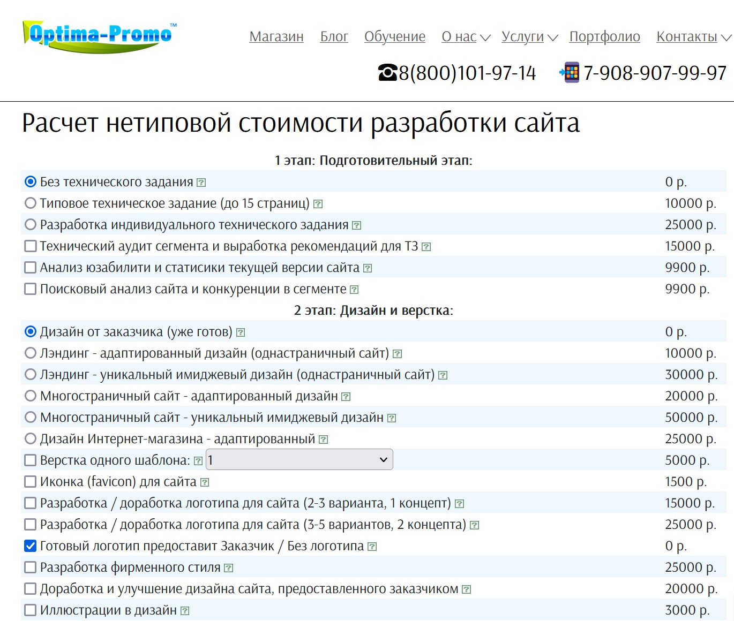Viewport: 734px width, 621px height.
Task: Open help icon for 'Доработка и улучшение дизайна'
Action: click(467, 589)
